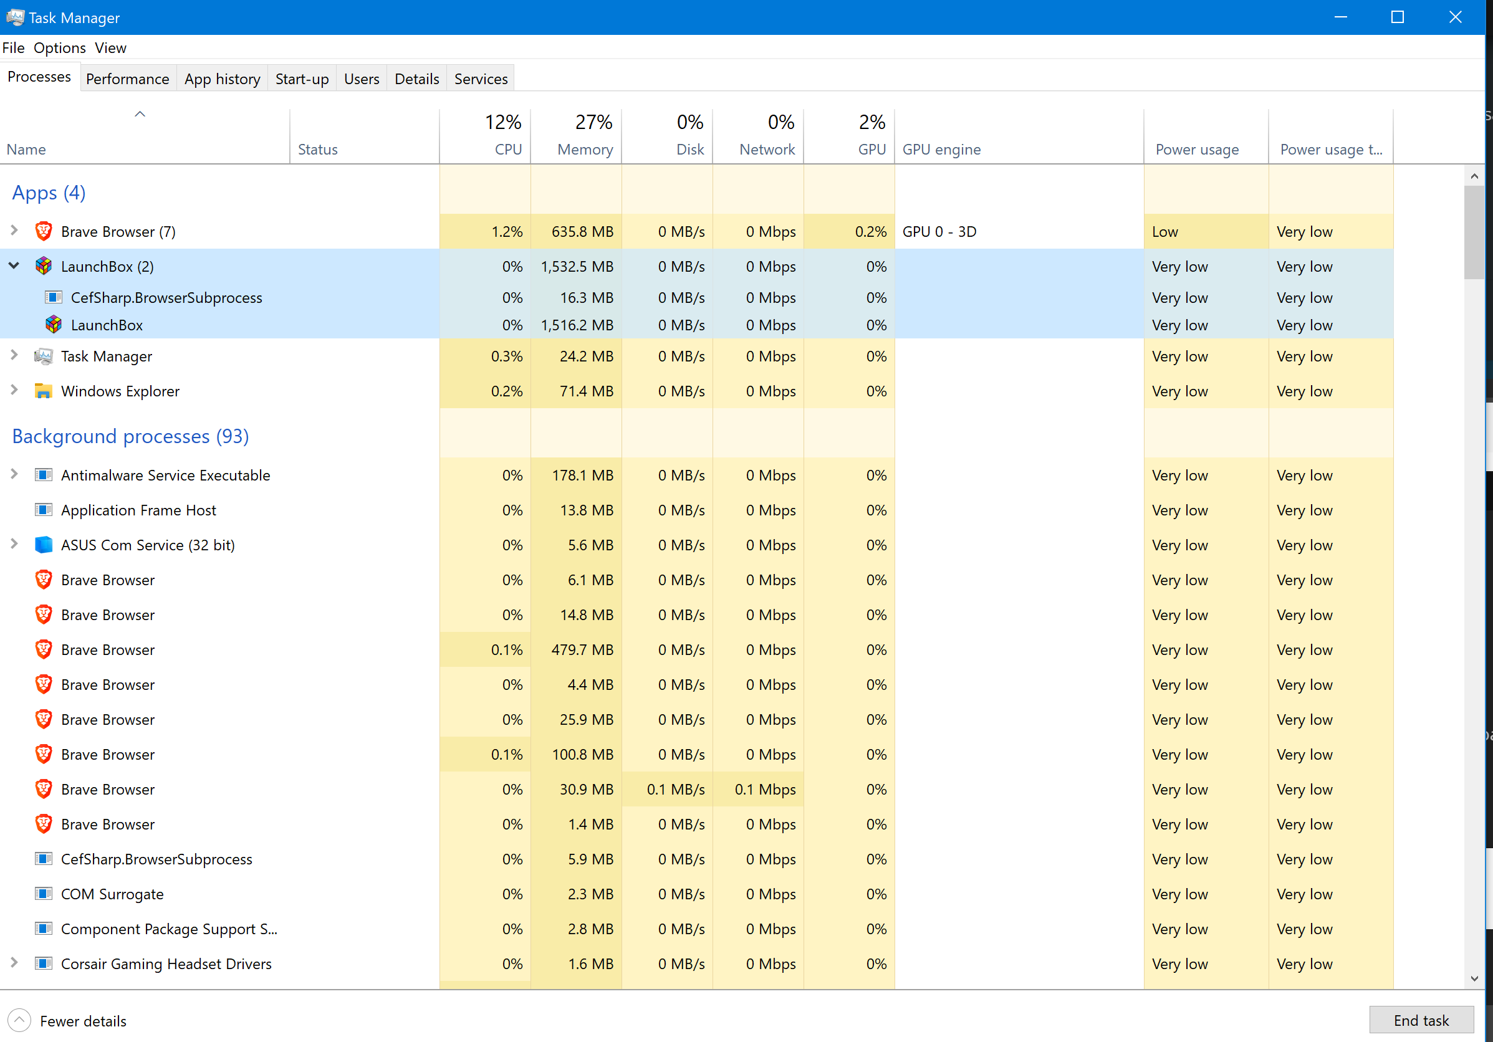Sort by CPU column header
Image resolution: width=1493 pixels, height=1042 pixels.
click(x=485, y=136)
